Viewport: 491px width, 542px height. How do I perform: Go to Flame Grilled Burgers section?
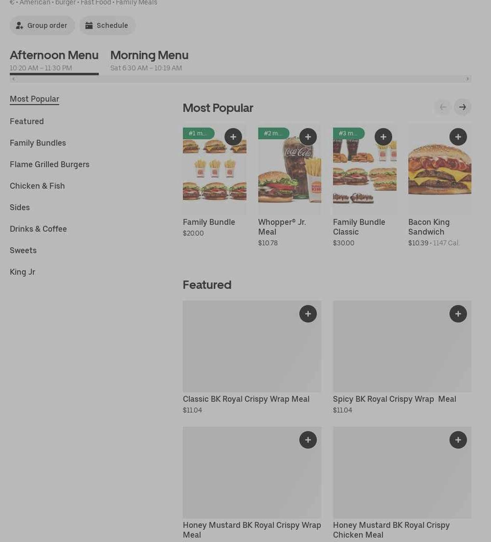coord(49,164)
